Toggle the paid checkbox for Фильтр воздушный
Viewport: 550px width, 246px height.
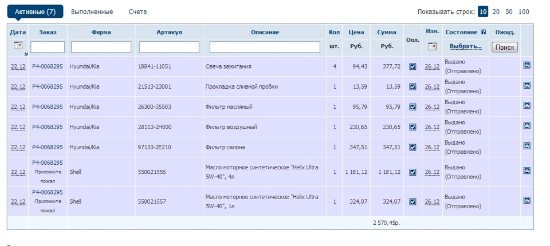(x=412, y=127)
